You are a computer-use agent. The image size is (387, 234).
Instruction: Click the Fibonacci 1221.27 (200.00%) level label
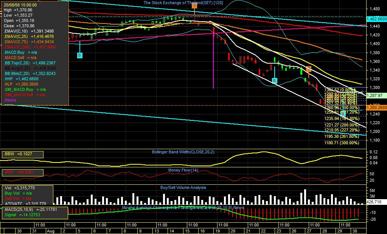[342, 125]
